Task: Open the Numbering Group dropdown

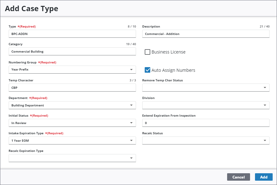Action: coord(72,70)
